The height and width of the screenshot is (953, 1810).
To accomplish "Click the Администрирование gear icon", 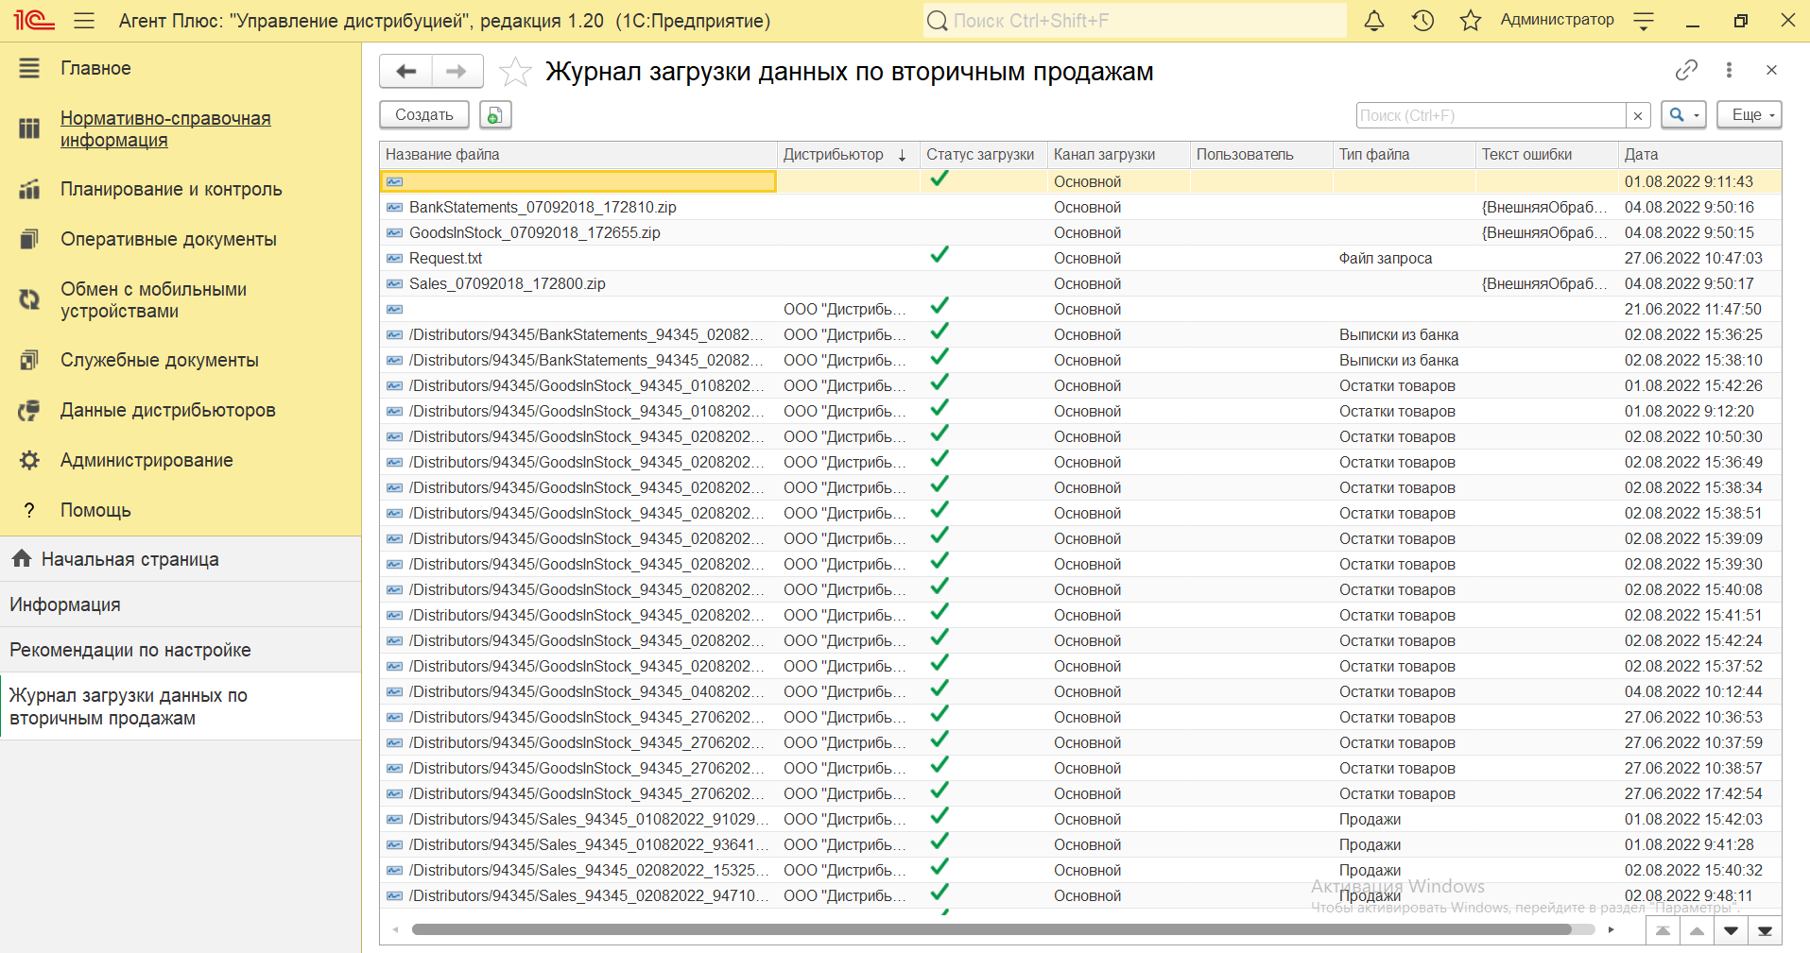I will [x=29, y=460].
